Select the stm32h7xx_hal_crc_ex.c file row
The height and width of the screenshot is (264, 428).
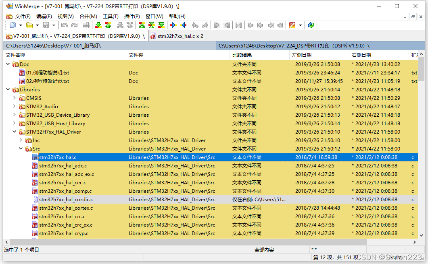(x=211, y=225)
